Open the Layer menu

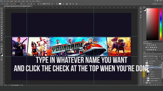click(x=15, y=1)
